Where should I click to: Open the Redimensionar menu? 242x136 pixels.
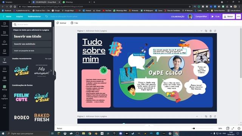[34, 16]
